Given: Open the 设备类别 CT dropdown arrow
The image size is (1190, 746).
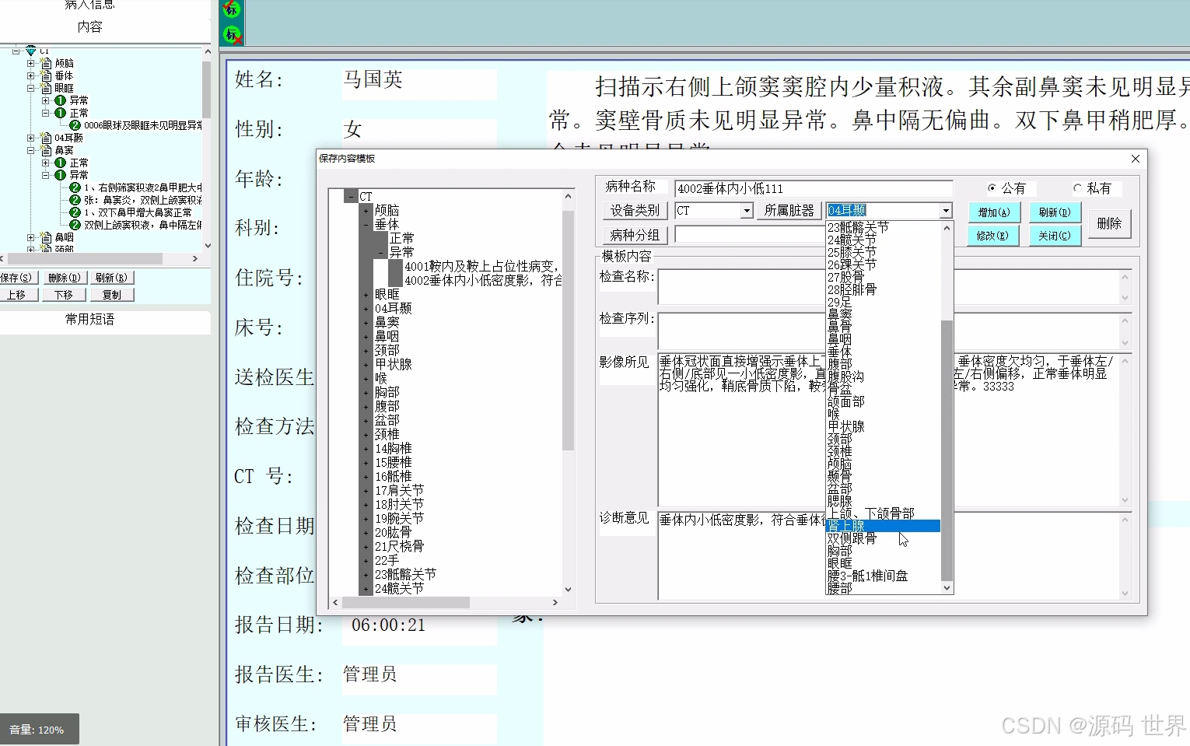Looking at the screenshot, I should click(747, 211).
